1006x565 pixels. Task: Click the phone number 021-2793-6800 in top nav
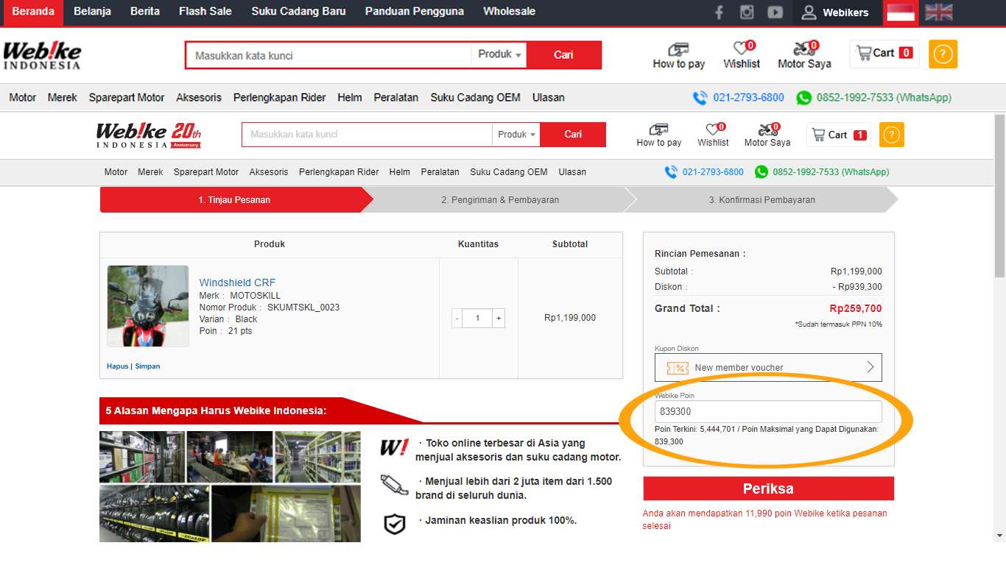tap(739, 98)
